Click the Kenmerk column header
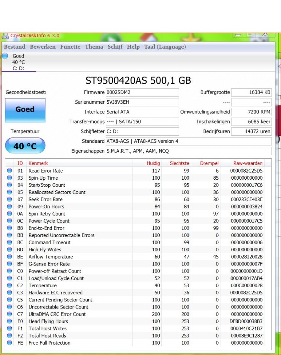This screenshot has height=355, width=281. (38, 163)
